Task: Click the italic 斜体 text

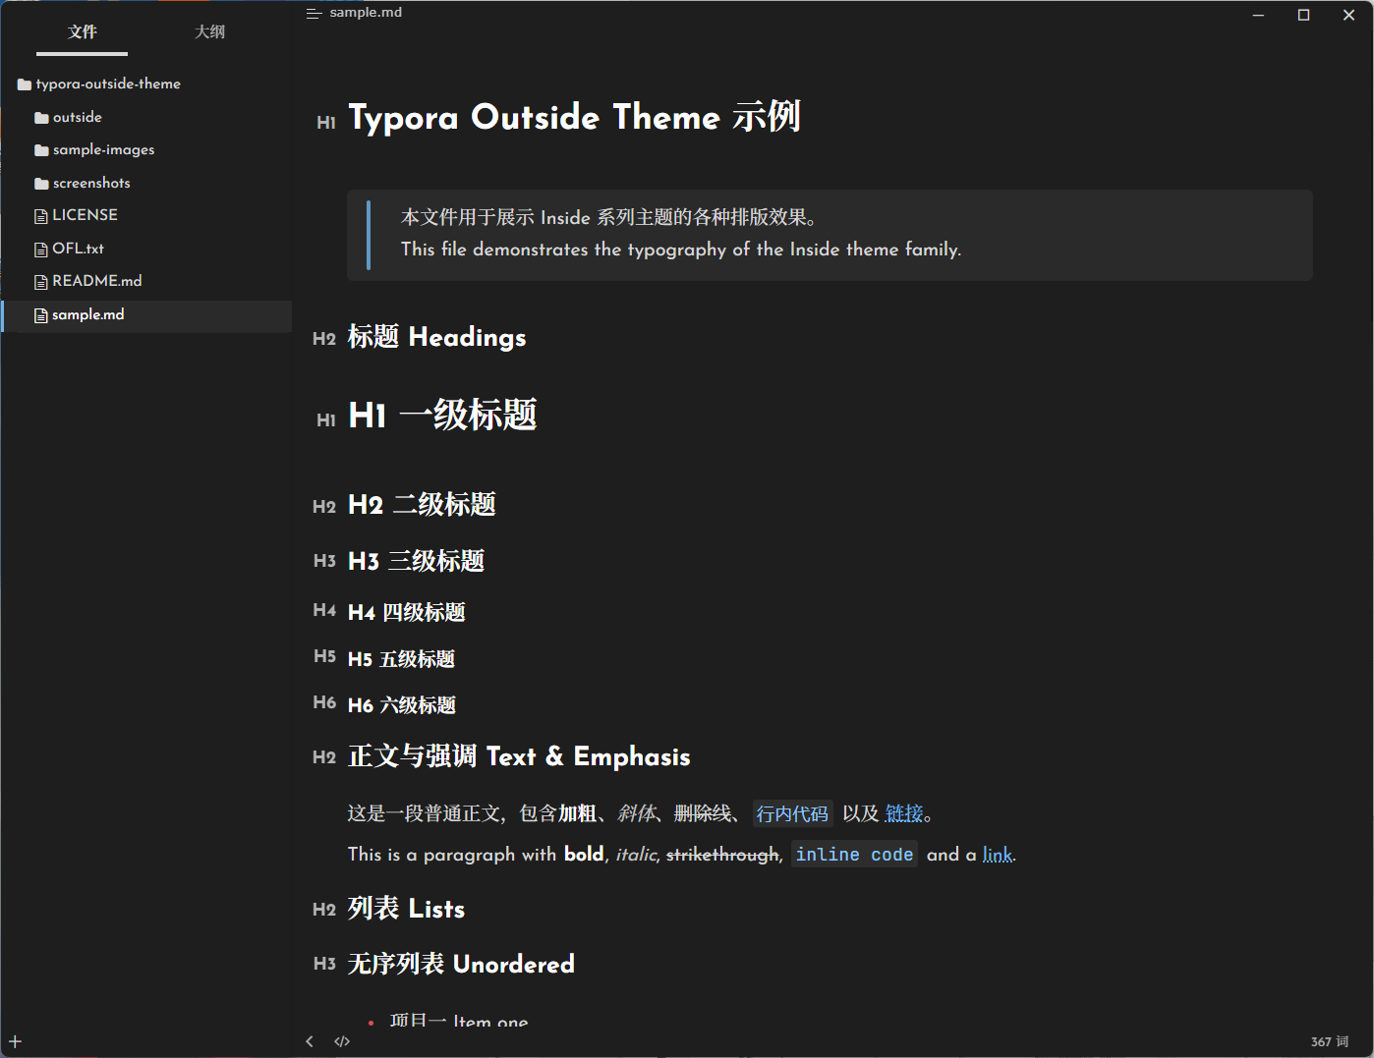Action: click(637, 813)
